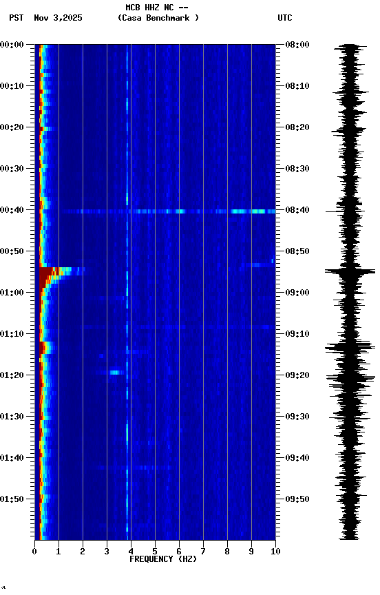Click the station title 'MCB HHZ NC --'

[157, 7]
